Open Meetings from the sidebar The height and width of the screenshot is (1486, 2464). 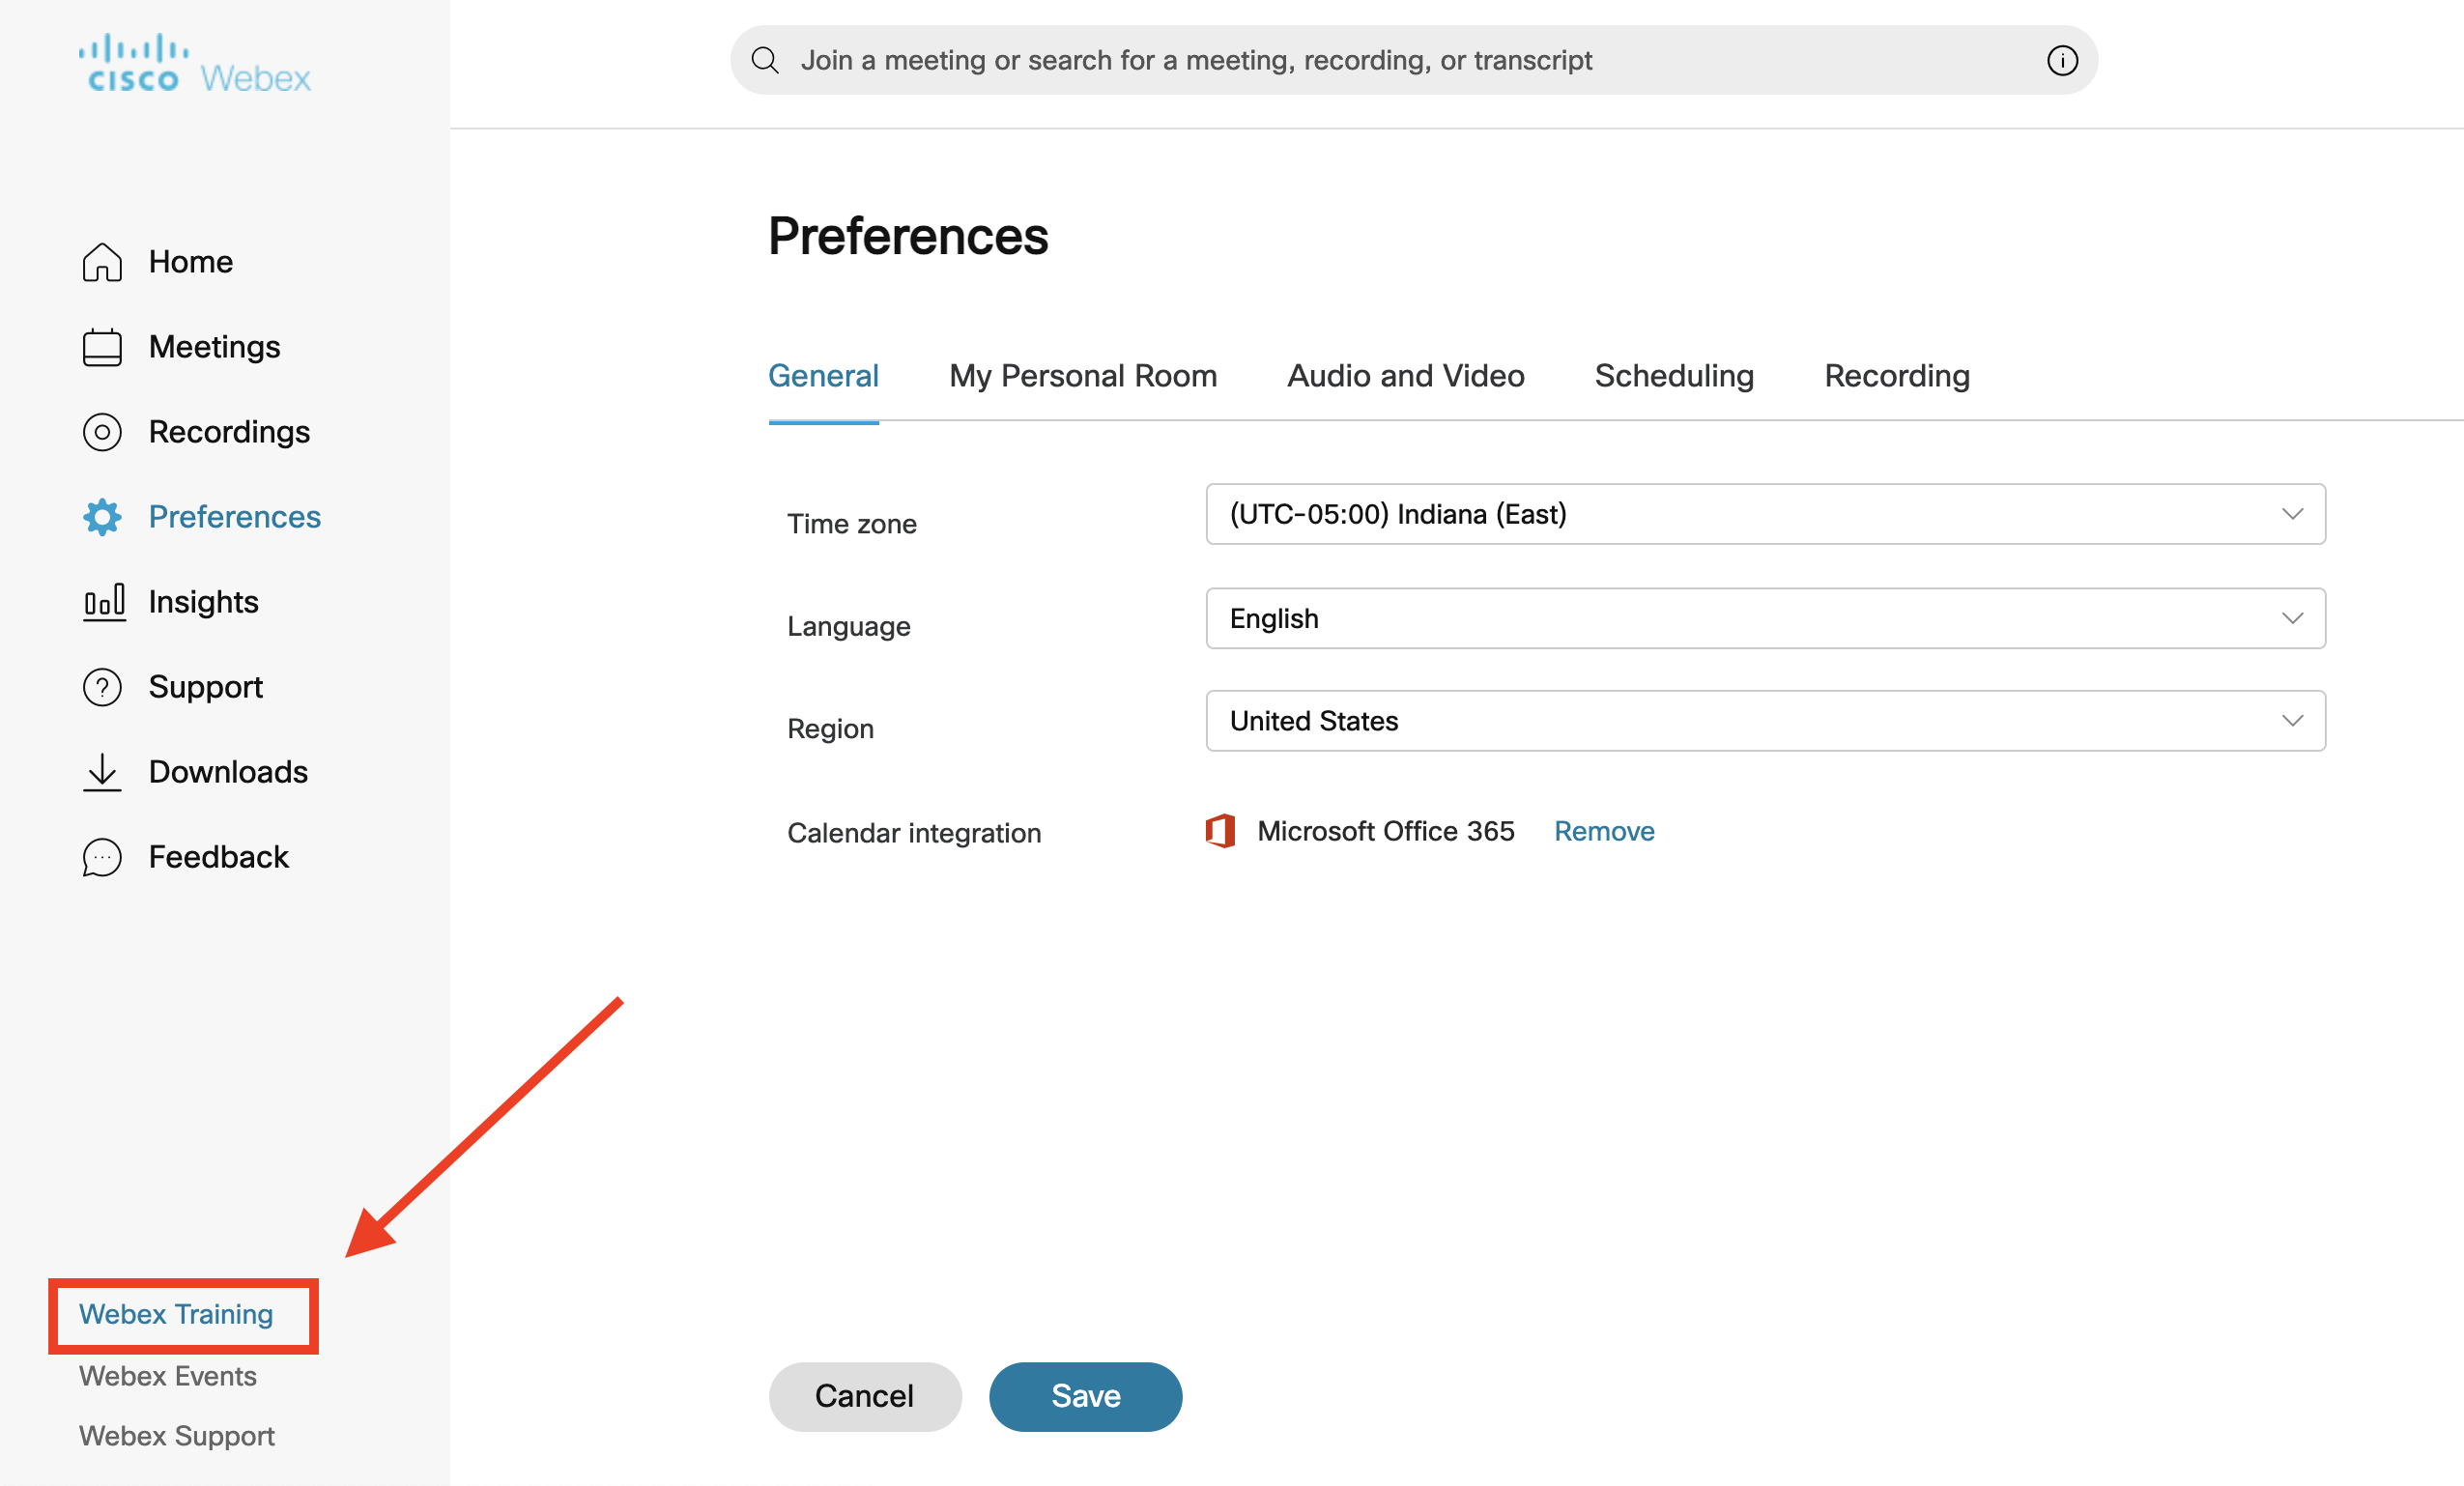coord(101,346)
